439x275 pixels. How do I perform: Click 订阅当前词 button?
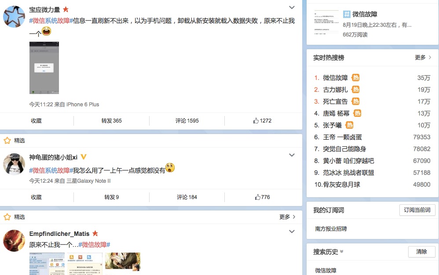click(x=417, y=210)
